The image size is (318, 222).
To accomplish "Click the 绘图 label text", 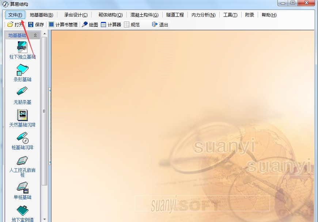I will 93,25.
